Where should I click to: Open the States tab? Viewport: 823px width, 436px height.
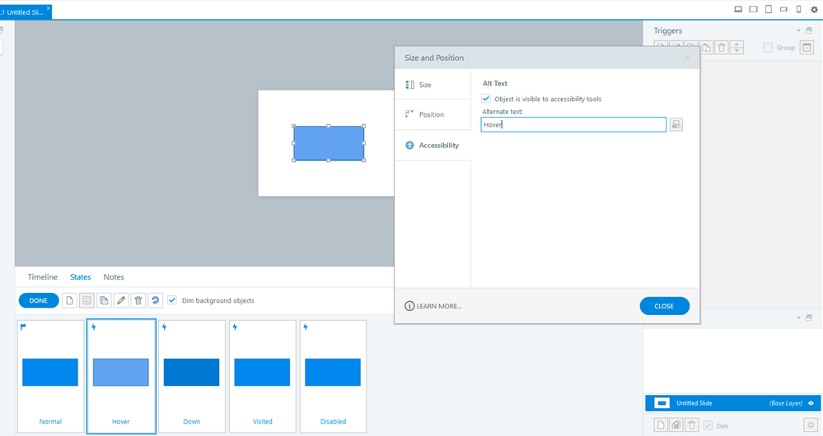tap(80, 276)
